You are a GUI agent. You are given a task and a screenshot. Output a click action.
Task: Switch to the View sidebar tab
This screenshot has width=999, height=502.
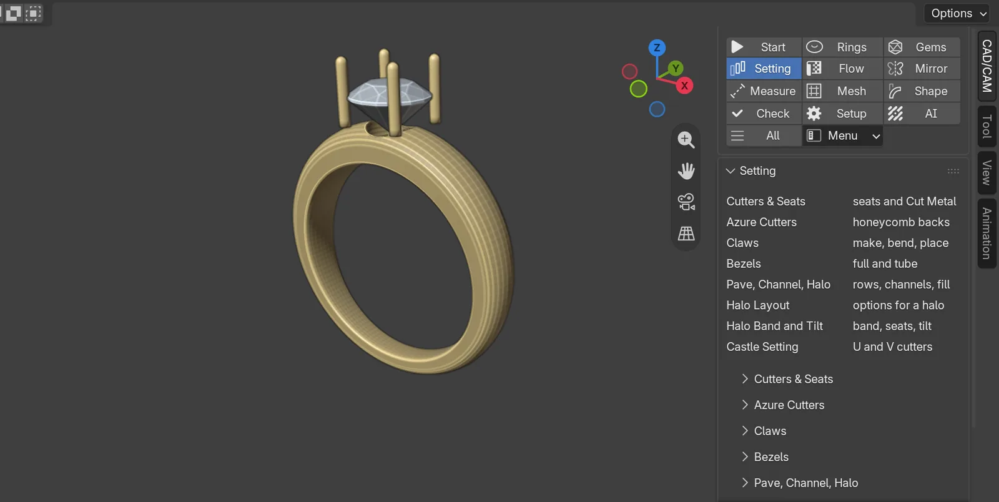[987, 173]
